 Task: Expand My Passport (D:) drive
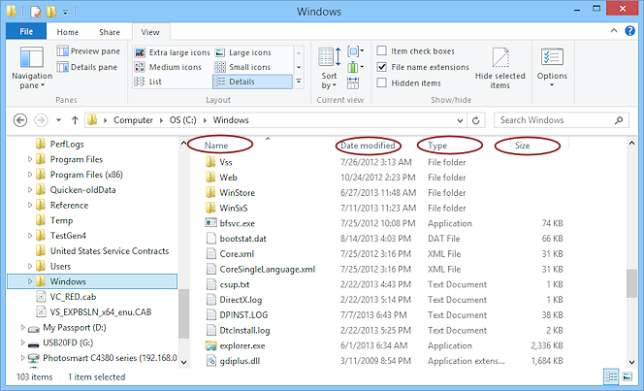pos(23,327)
